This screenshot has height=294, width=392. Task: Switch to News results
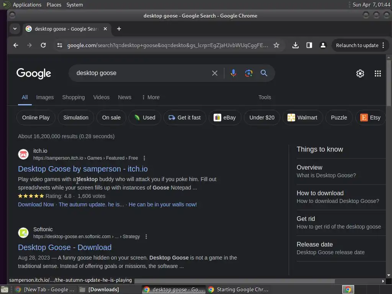(124, 97)
